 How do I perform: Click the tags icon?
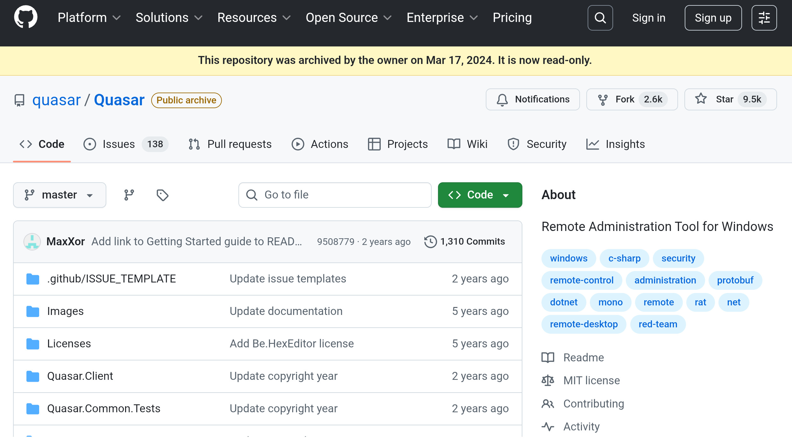162,195
